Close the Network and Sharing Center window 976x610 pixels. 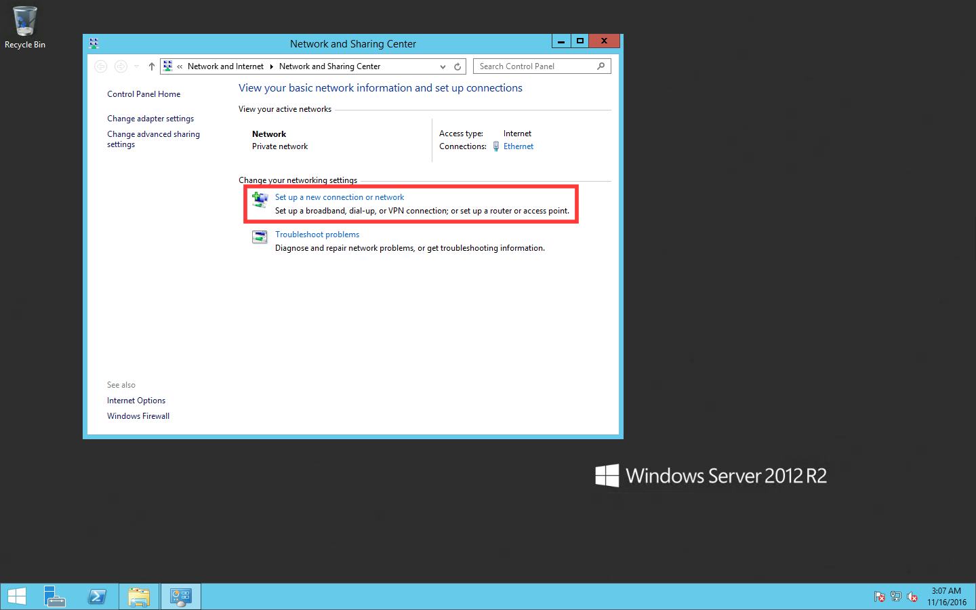[x=604, y=41]
